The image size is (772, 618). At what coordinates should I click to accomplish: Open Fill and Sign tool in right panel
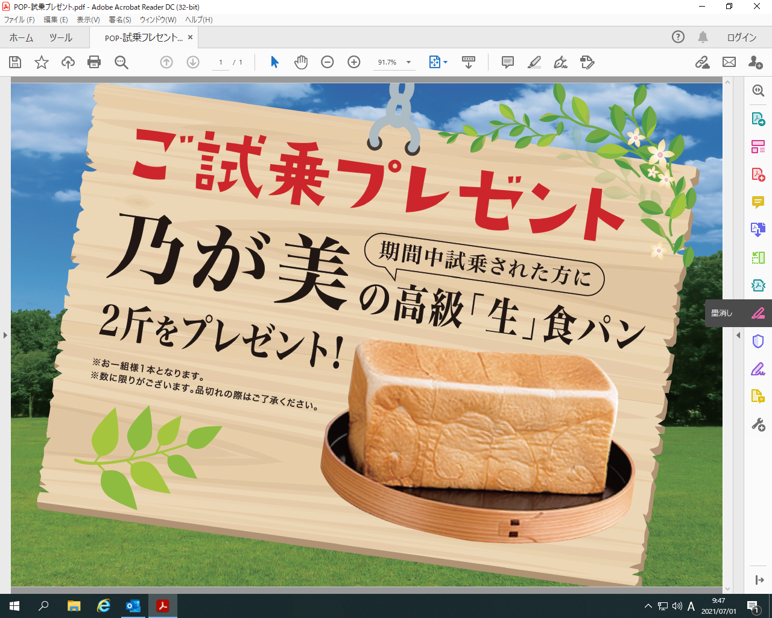758,369
